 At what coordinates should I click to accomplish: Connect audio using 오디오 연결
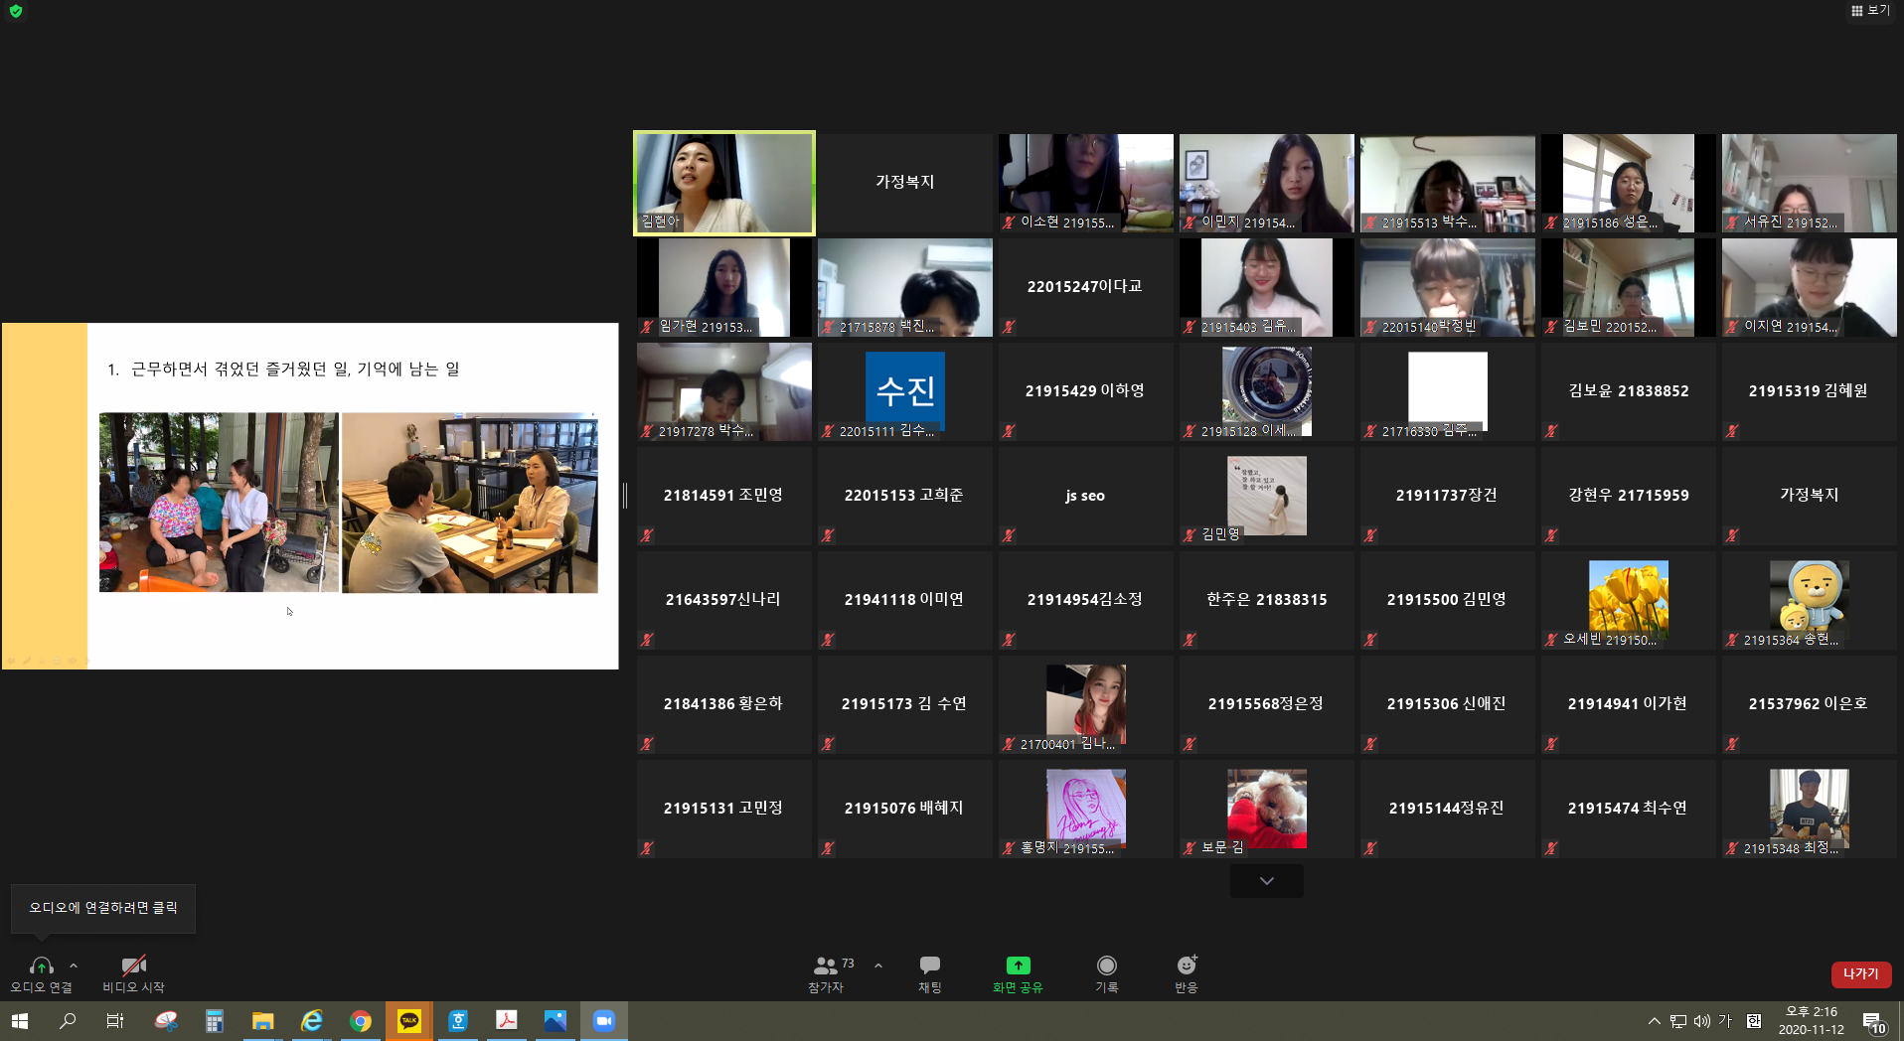(x=41, y=972)
